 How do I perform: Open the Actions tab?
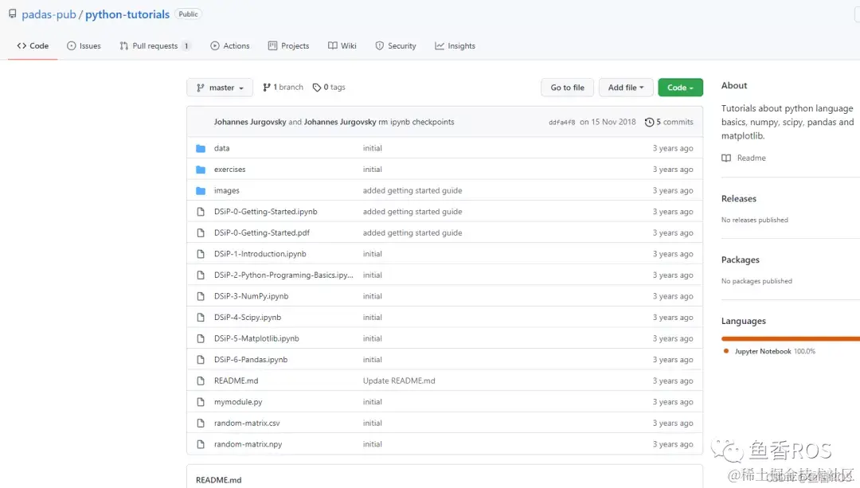pyautogui.click(x=230, y=46)
